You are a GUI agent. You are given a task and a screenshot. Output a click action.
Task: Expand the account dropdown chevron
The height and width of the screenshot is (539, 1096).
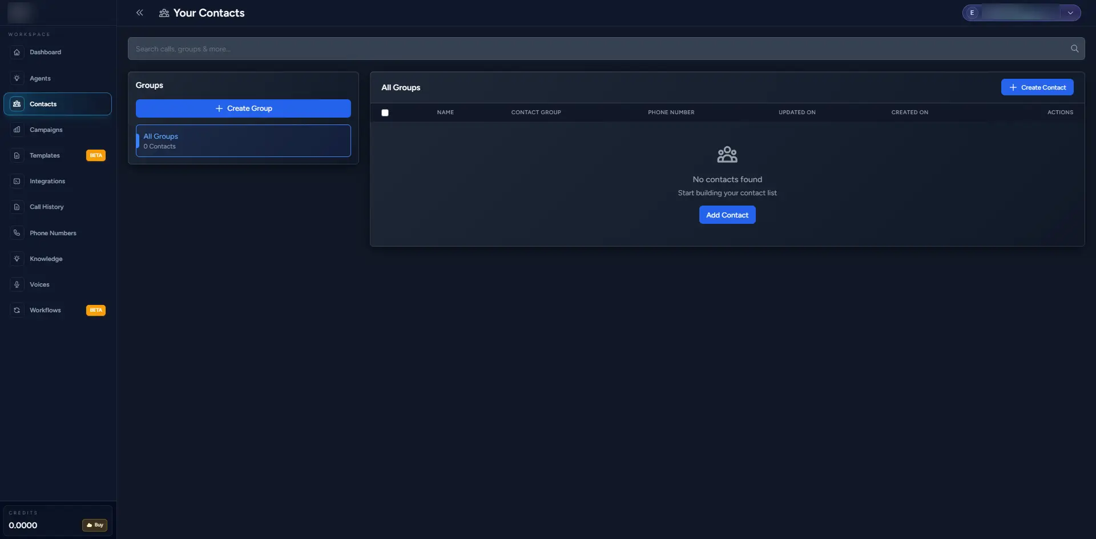tap(1070, 13)
